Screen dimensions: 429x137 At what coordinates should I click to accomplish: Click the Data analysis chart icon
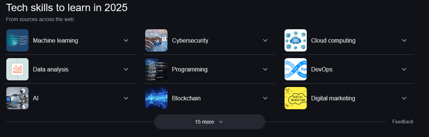17,69
